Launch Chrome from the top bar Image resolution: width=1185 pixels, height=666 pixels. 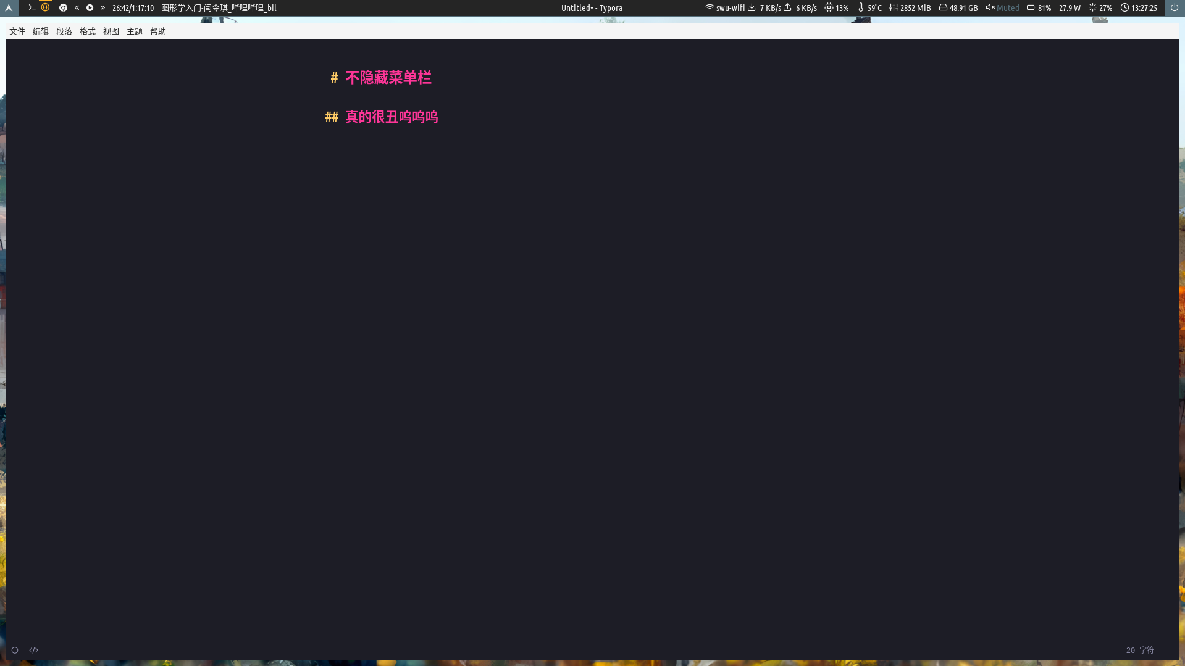click(63, 8)
